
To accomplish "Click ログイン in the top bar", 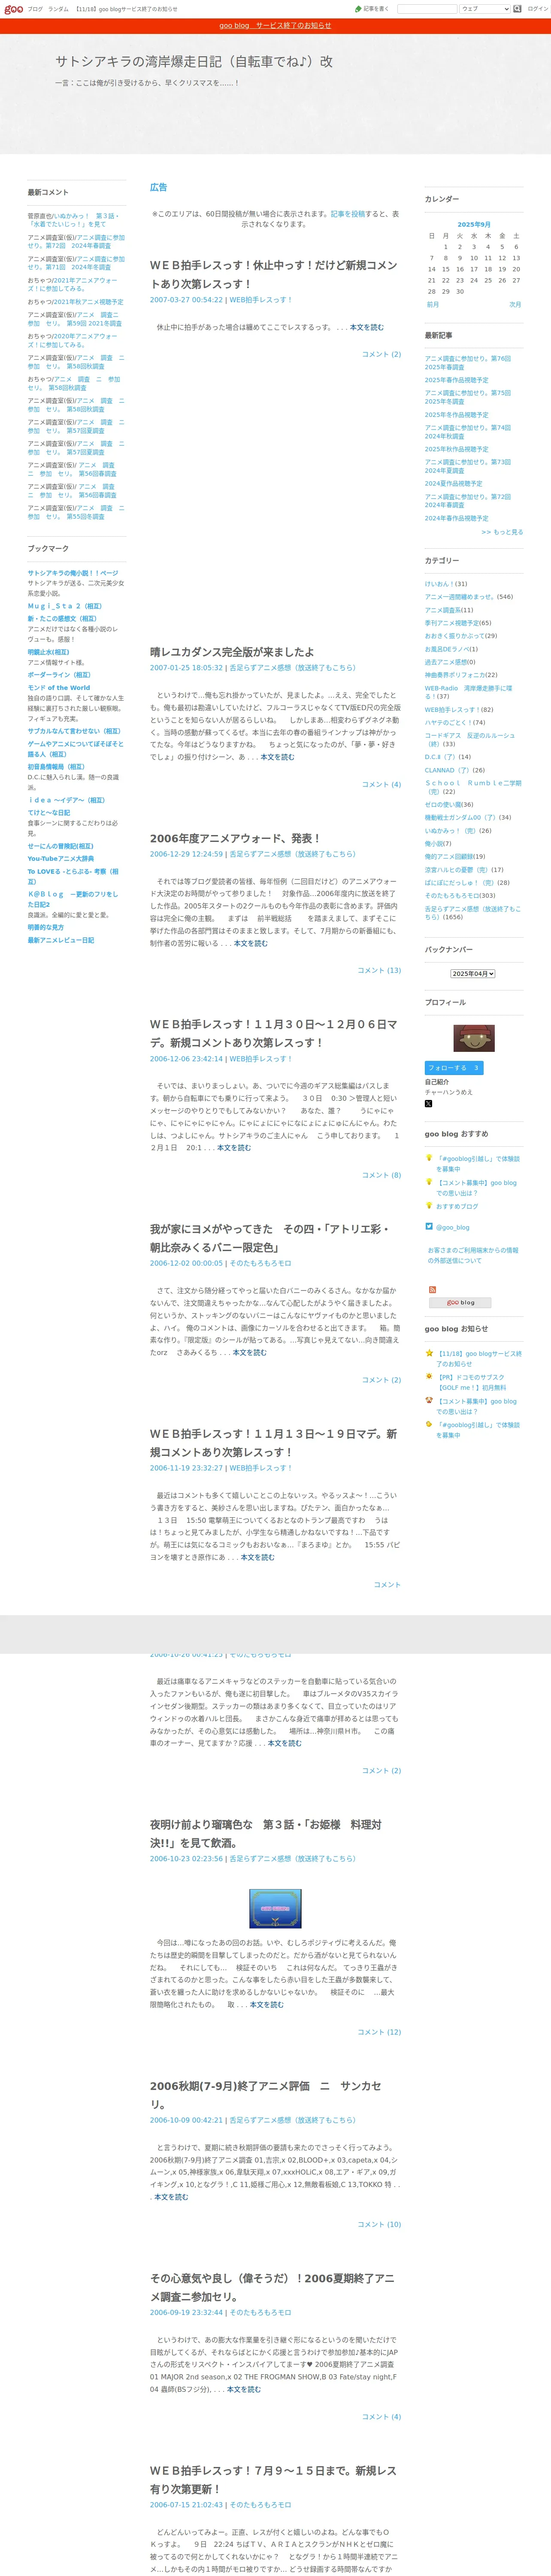I will [538, 9].
